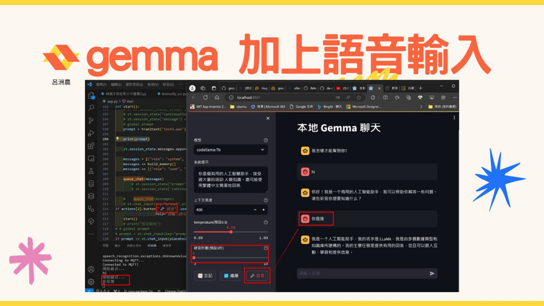Open MIT App Inventor 2 bookmark

click(x=208, y=106)
